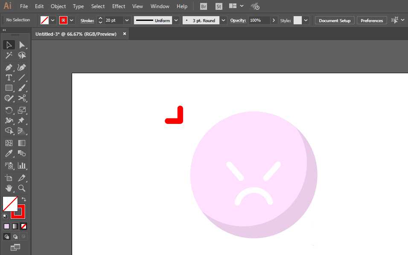Image resolution: width=408 pixels, height=255 pixels.
Task: Activate the Zoom tool
Action: 22,188
